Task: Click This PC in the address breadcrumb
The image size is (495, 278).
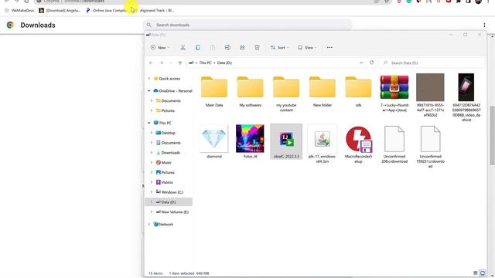Action: 205,63
